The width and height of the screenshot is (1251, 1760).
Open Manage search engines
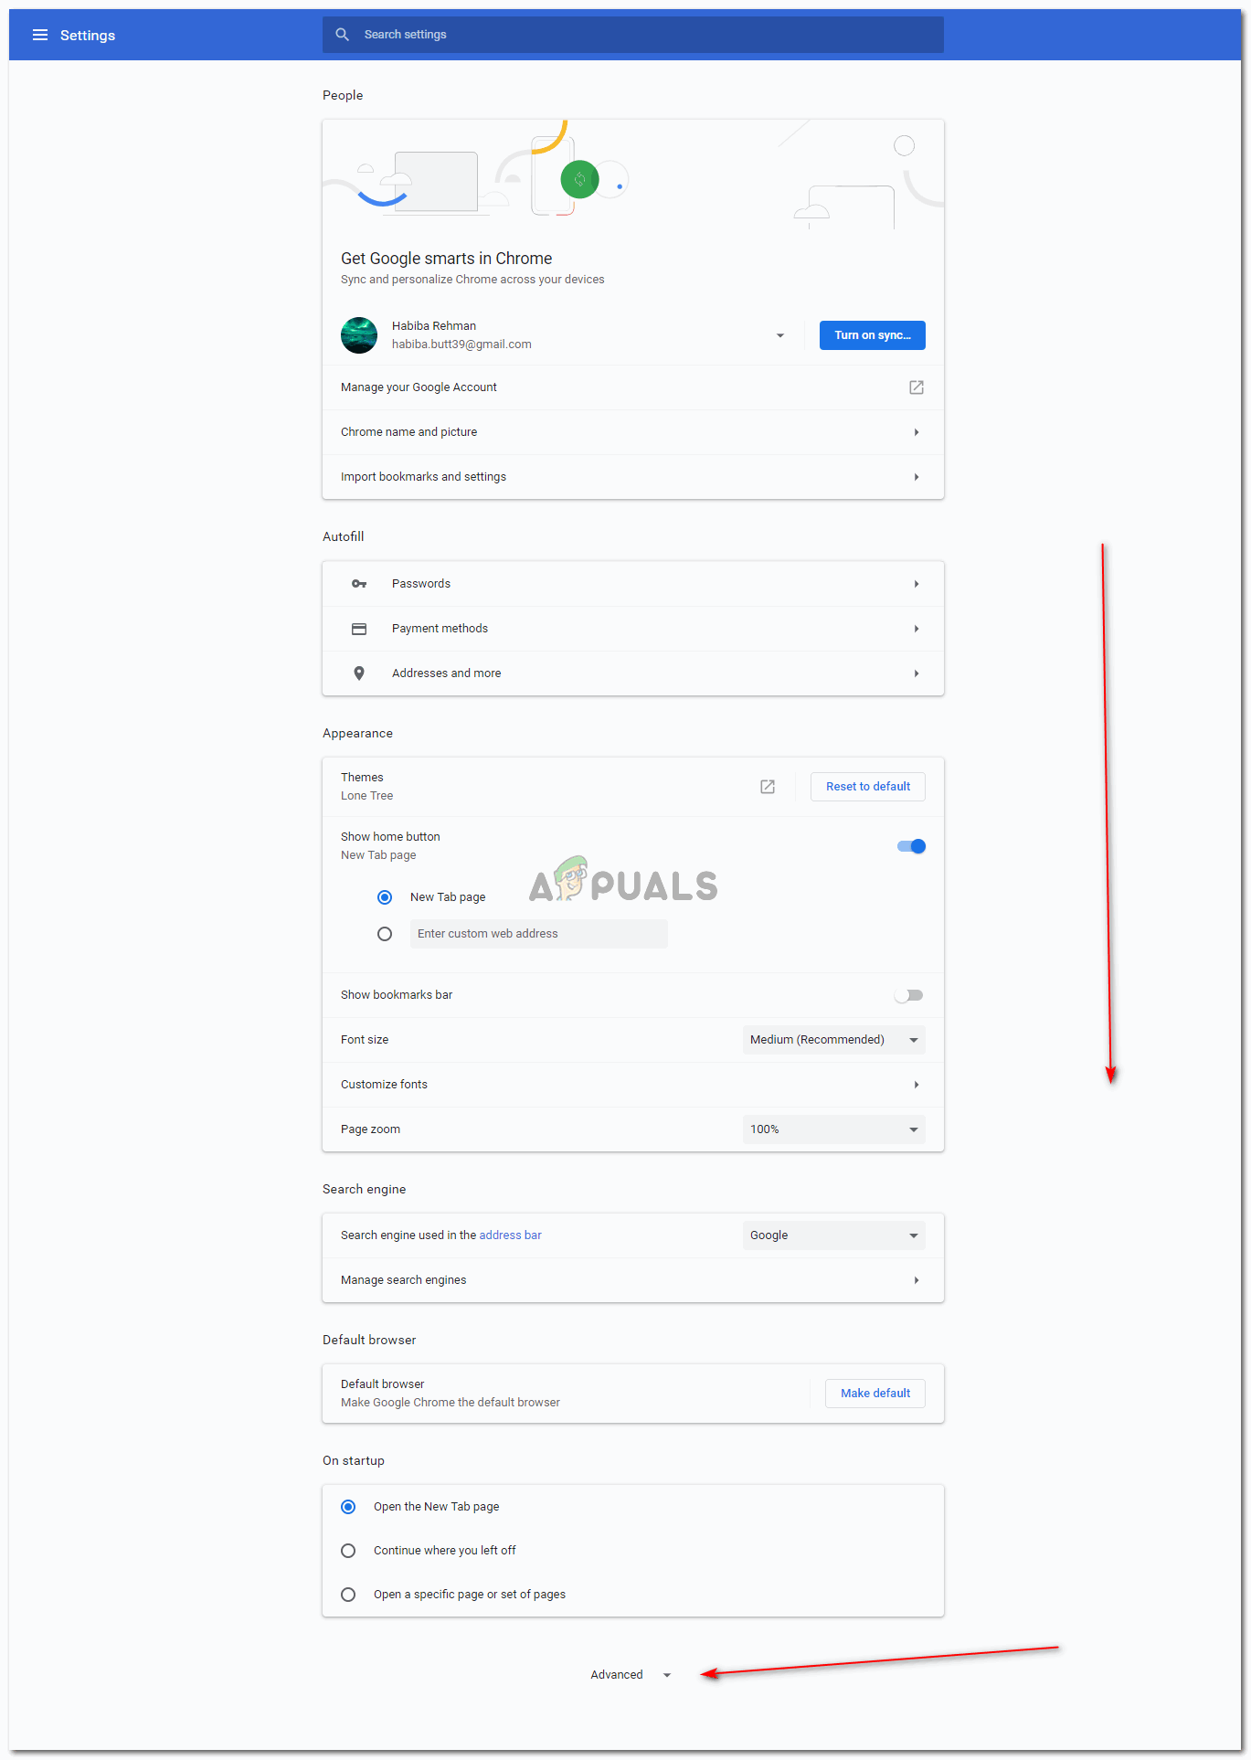tap(632, 1280)
